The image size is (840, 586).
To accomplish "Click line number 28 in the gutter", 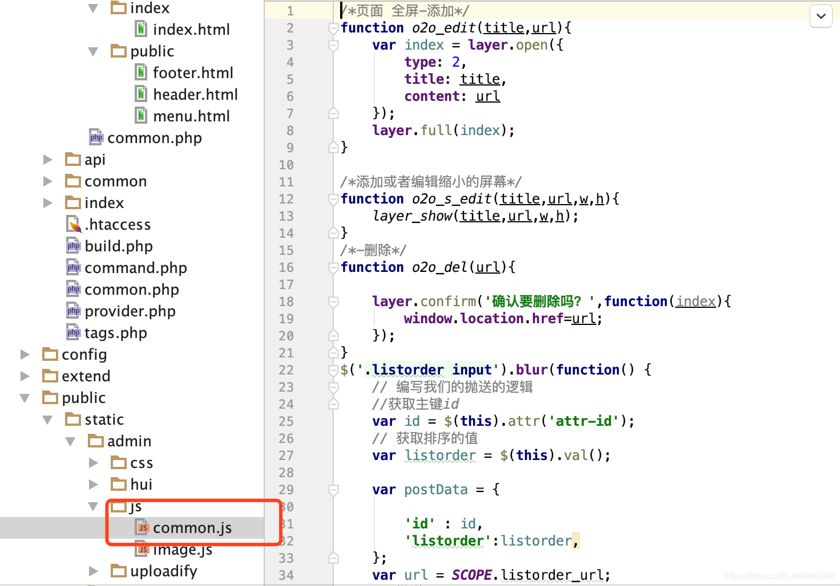I will pos(286,473).
